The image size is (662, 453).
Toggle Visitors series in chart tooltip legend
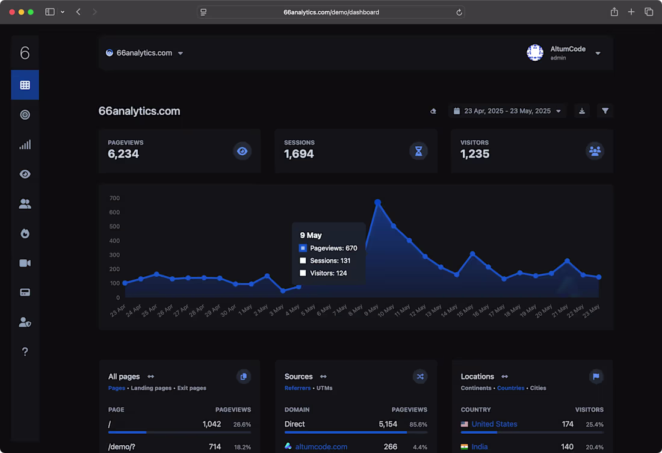(x=303, y=273)
